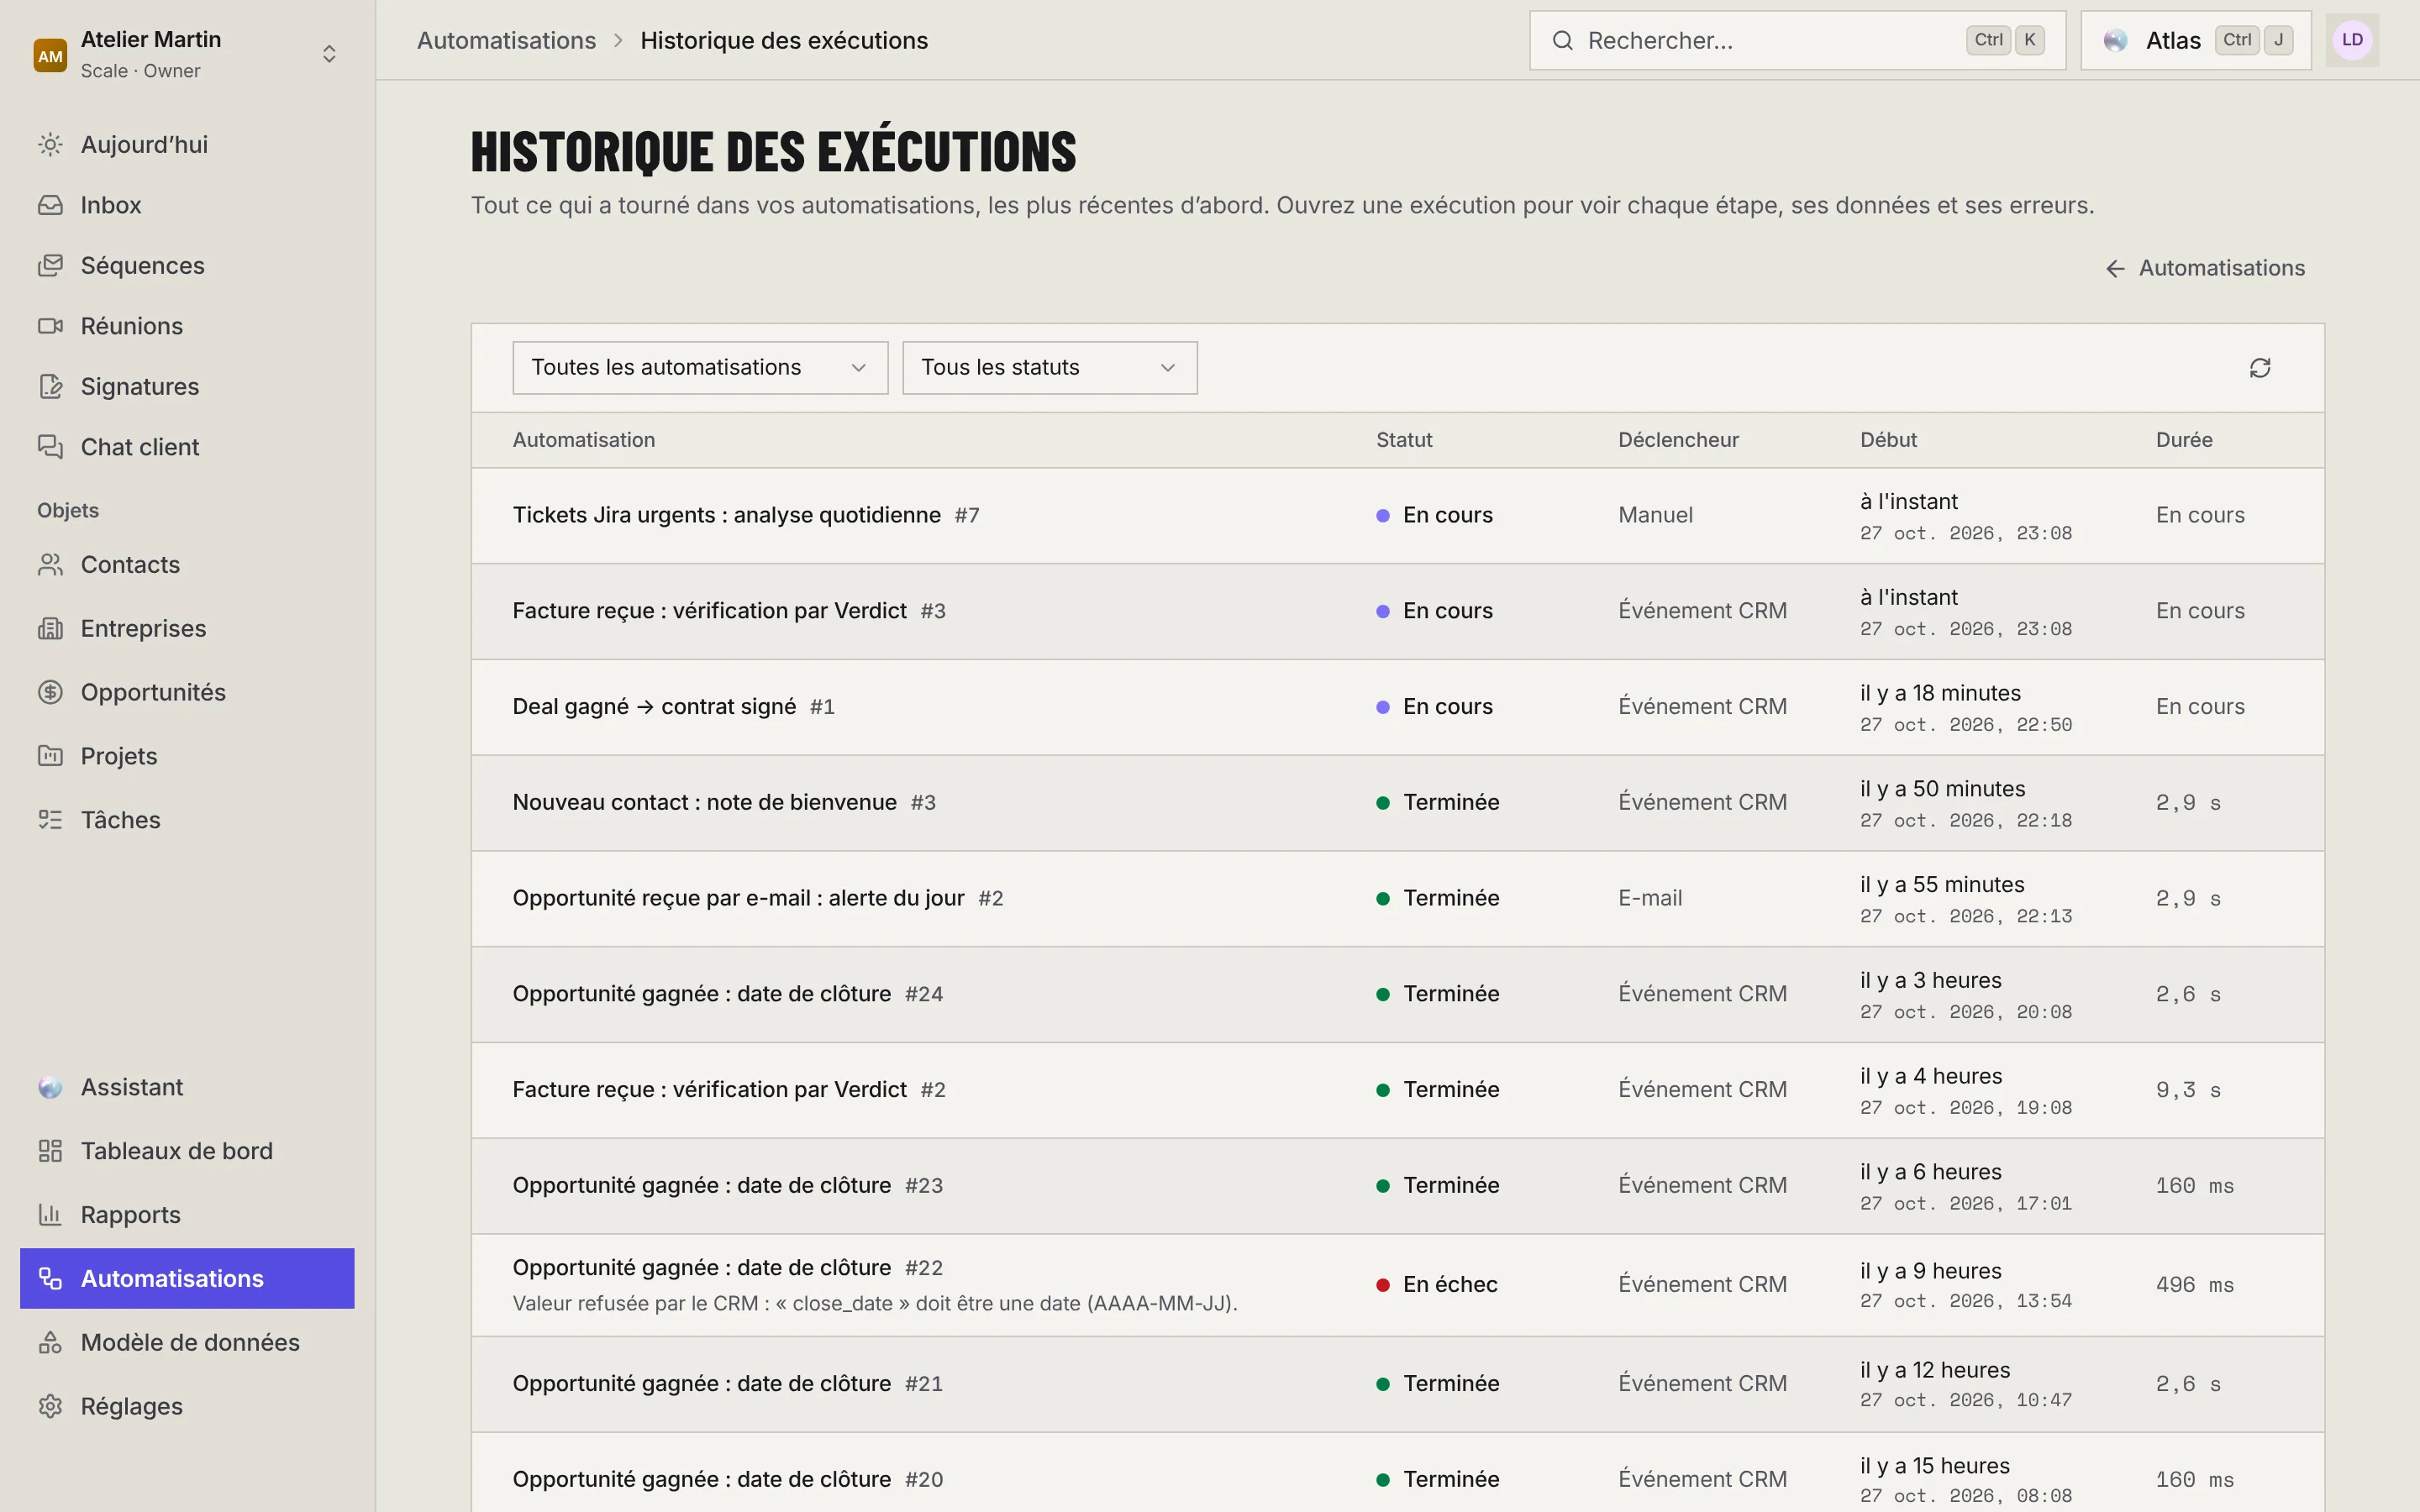Screen dimensions: 2420x1512
Task: Click the Signatures pen icon
Action: (x=50, y=387)
